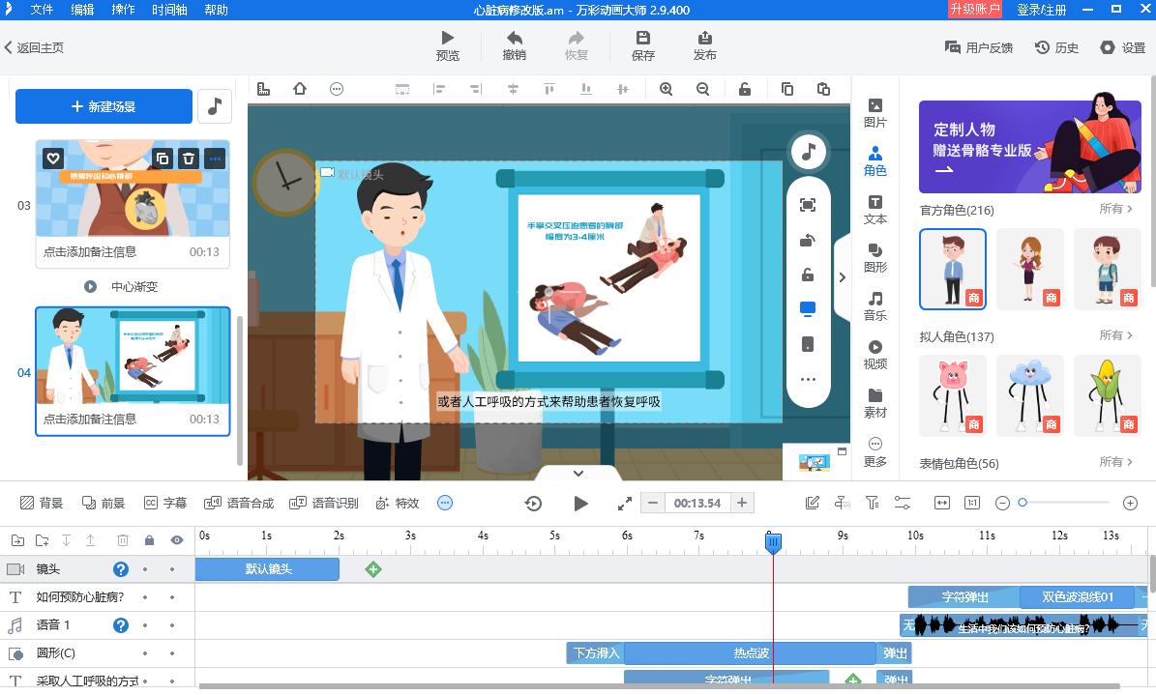The width and height of the screenshot is (1156, 695).
Task: Open the 视频 (Video) panel
Action: [874, 356]
